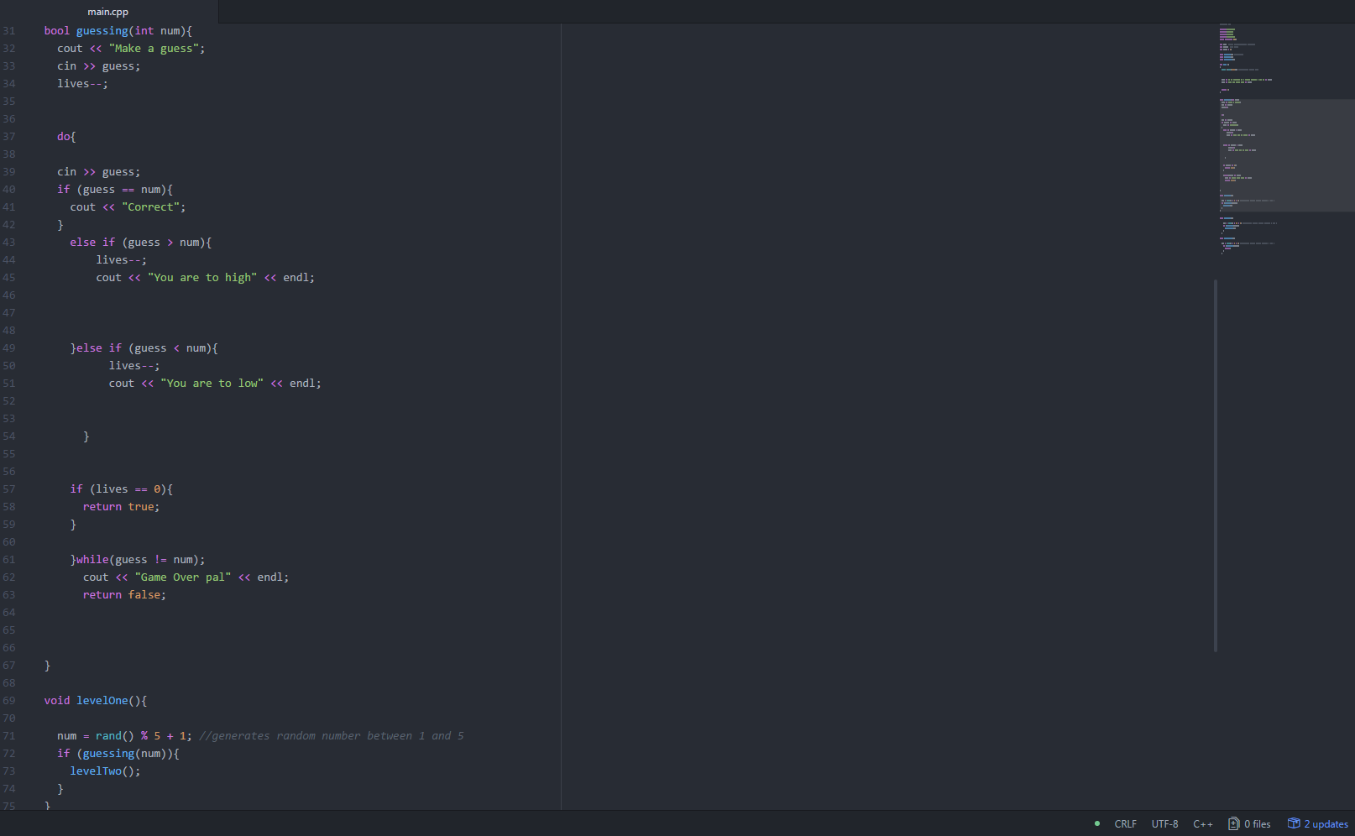
Task: Switch to the main.cpp tab
Action: tap(108, 12)
